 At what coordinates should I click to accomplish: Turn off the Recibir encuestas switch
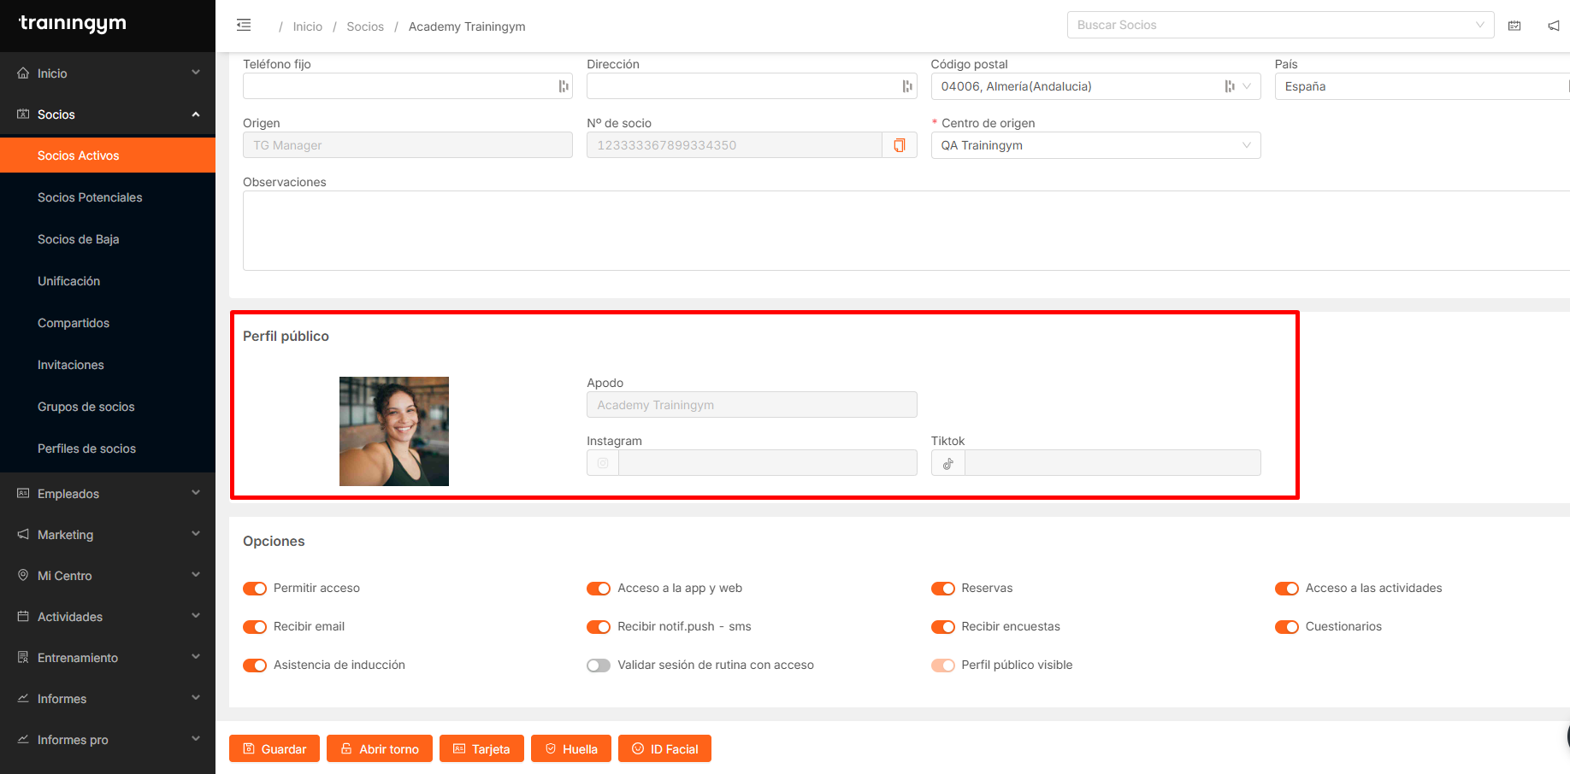(942, 627)
